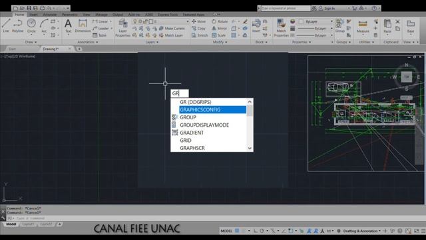Screen dimensions: 426x240
Task: Click the Paste clipboard button
Action: coord(387,26)
